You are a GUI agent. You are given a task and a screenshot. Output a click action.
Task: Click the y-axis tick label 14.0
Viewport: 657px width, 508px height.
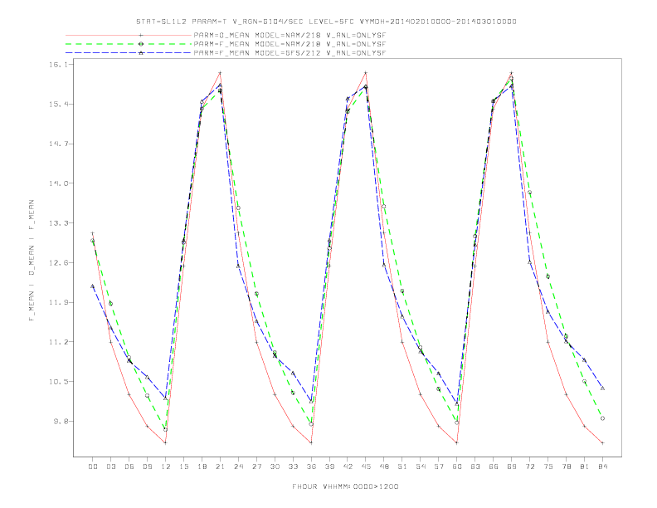tap(58, 183)
